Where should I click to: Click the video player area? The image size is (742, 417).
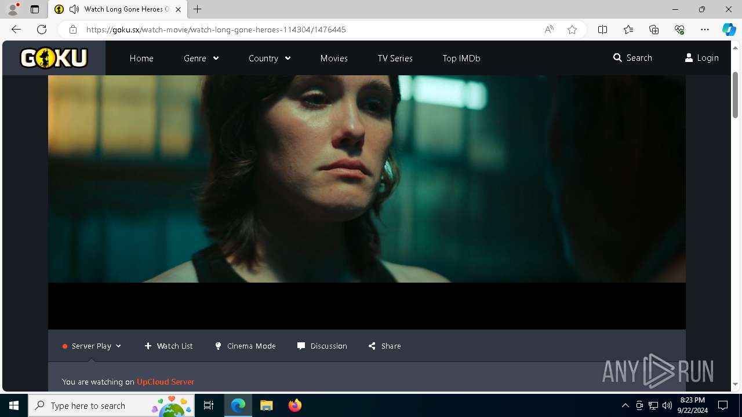tap(366, 202)
